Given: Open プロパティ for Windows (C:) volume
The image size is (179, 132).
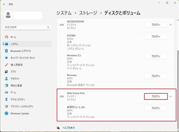Looking at the screenshot, I should point(156,56).
